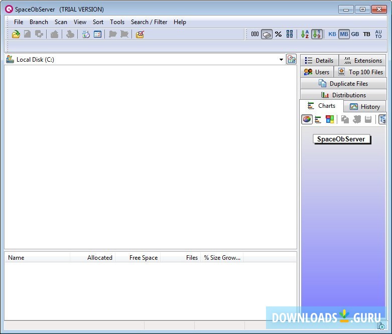The height and width of the screenshot is (334, 392).
Task: Click the Allocated column header
Action: [x=92, y=258]
